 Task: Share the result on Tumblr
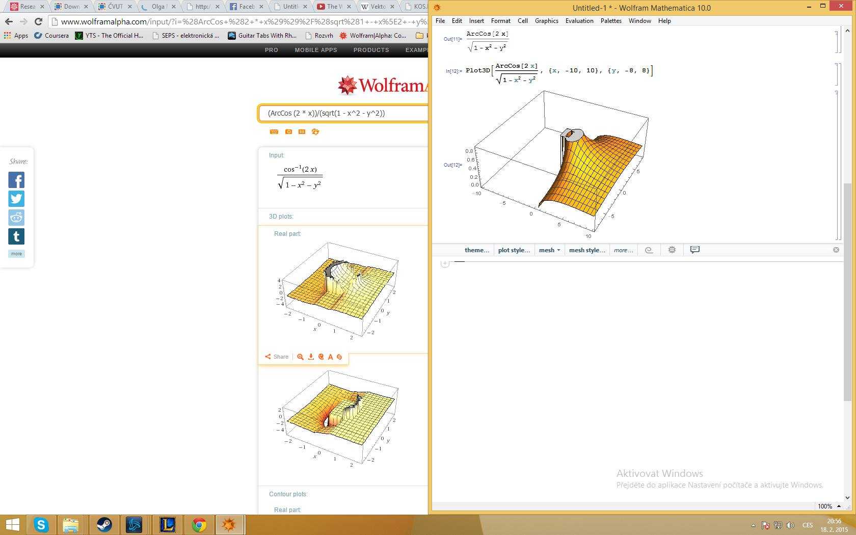[x=16, y=236]
